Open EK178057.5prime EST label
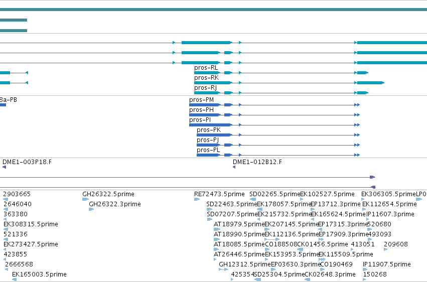427x282 pixels. 284,204
